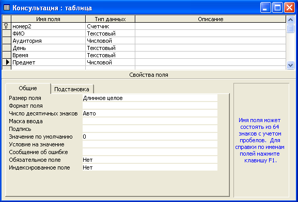The width and height of the screenshot is (298, 202).
Task: Click Текстовый data type of ФИО row
Action: [x=110, y=33]
